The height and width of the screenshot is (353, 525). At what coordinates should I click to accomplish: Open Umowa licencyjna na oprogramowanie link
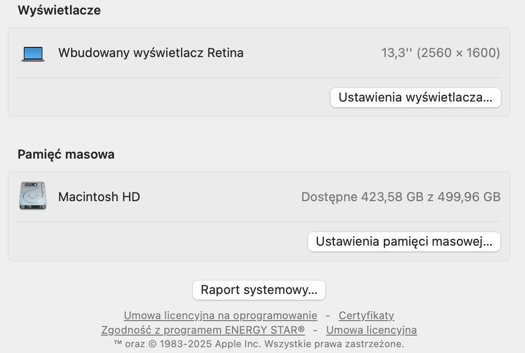point(220,315)
